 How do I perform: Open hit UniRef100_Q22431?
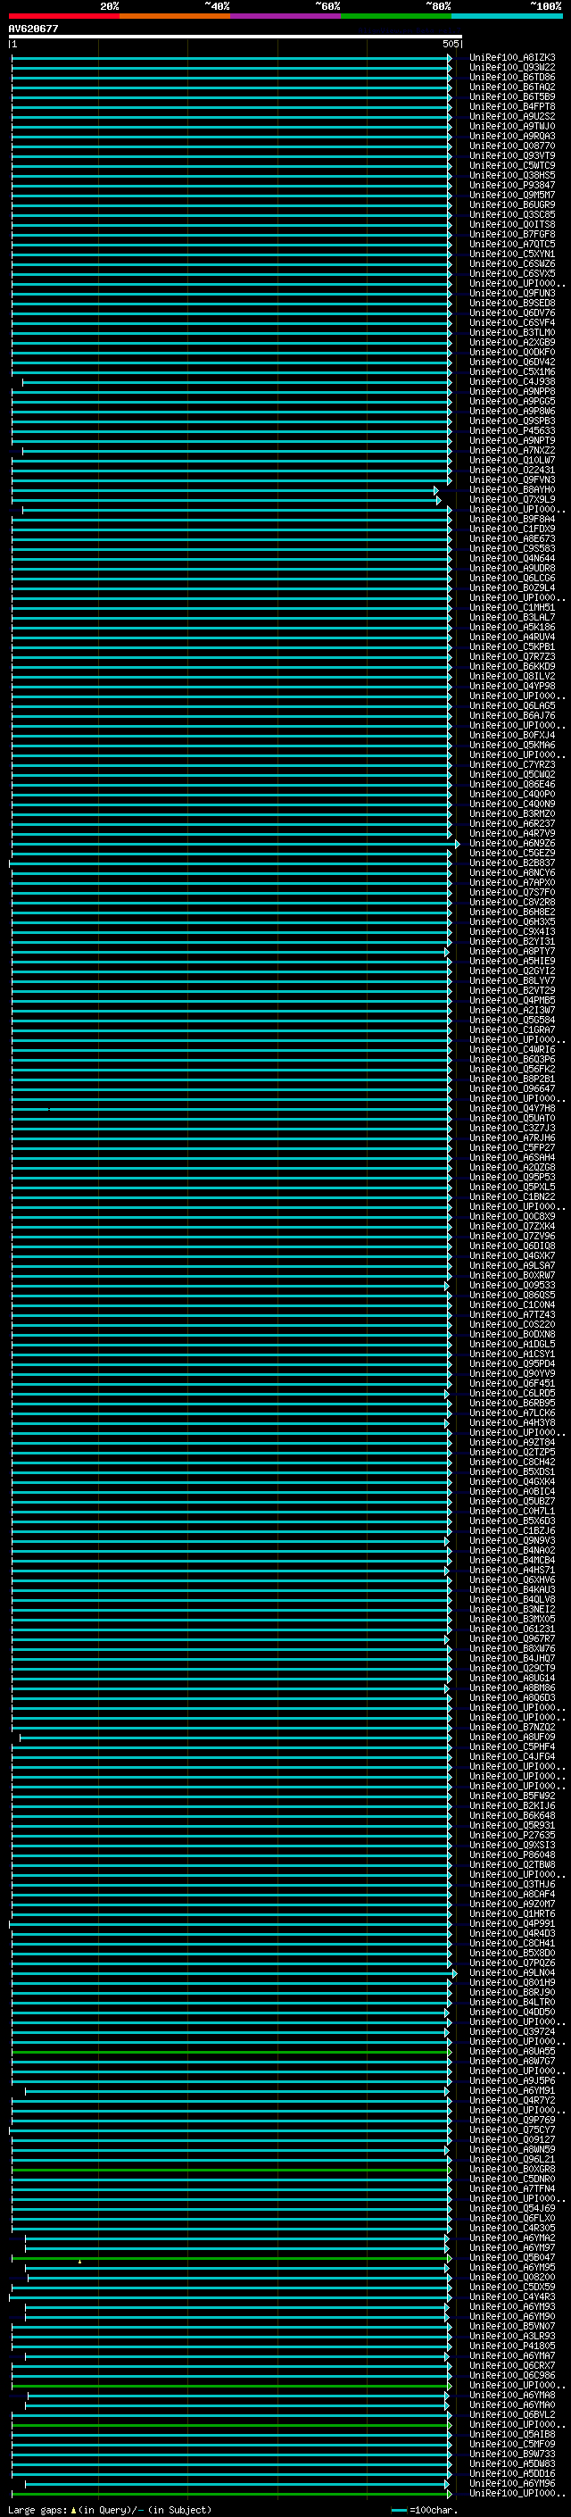click(511, 470)
